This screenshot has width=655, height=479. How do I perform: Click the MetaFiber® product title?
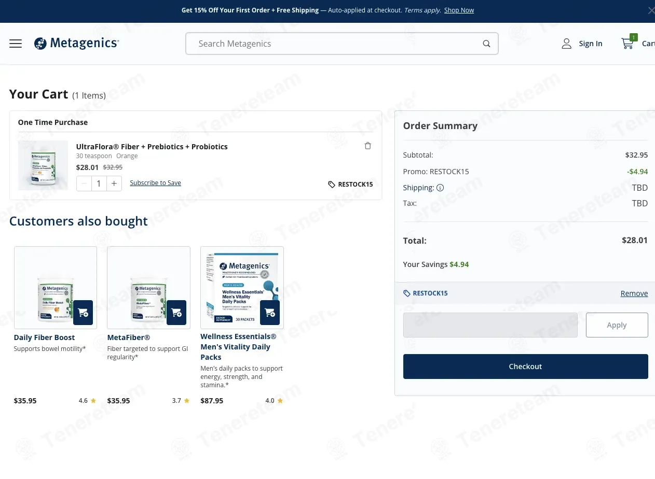coord(129,337)
